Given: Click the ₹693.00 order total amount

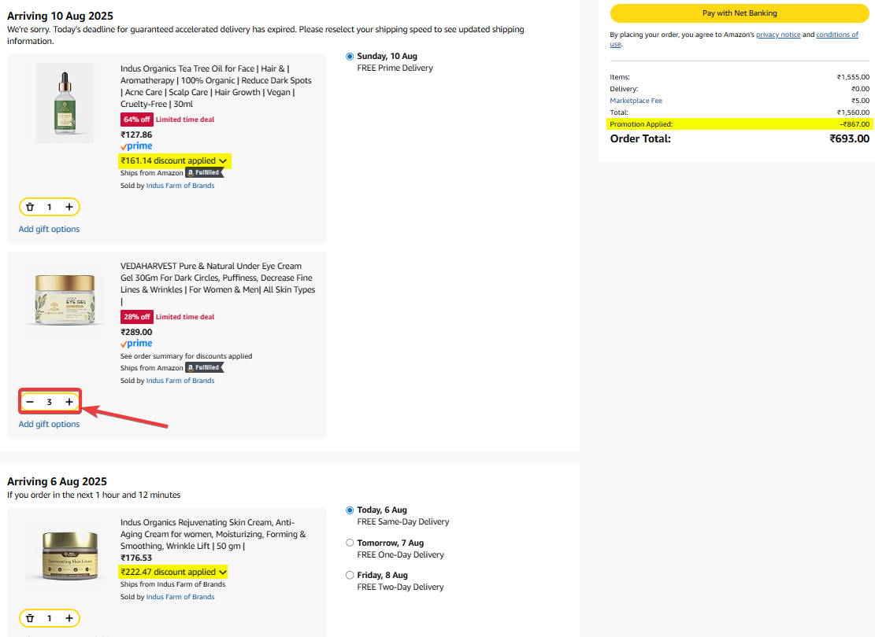Looking at the screenshot, I should [849, 138].
